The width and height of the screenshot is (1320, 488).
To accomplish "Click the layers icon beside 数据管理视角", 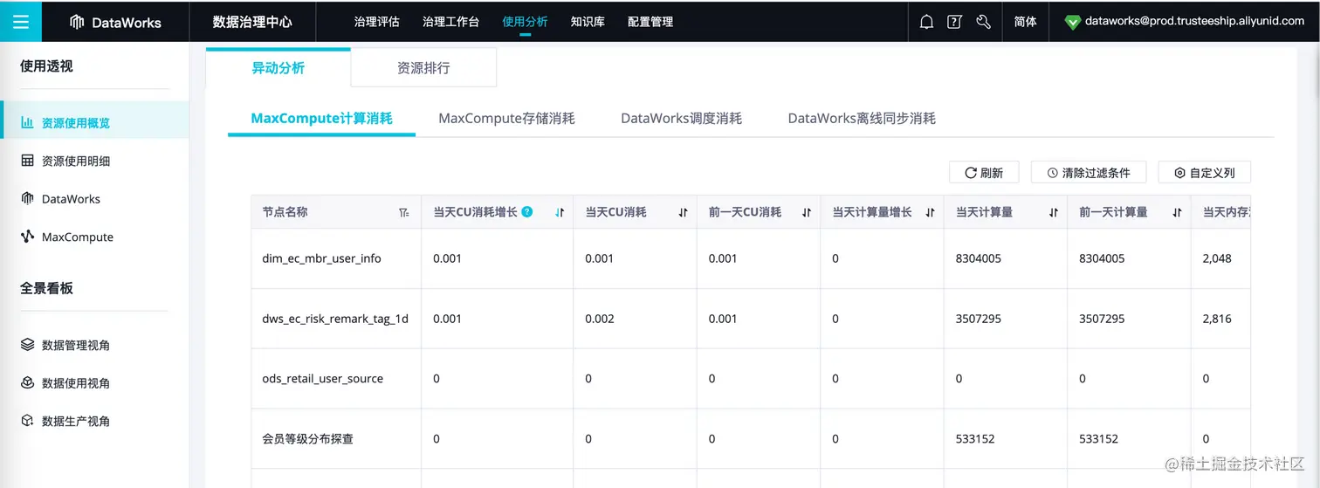I will (27, 345).
